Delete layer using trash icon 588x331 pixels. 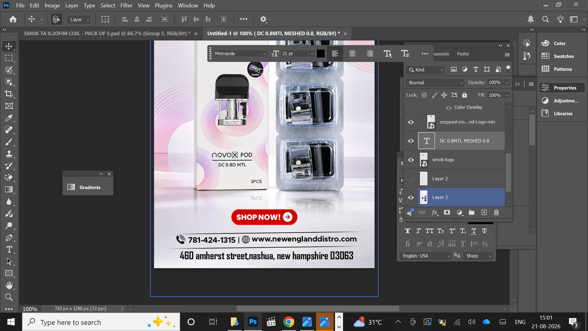tap(496, 212)
